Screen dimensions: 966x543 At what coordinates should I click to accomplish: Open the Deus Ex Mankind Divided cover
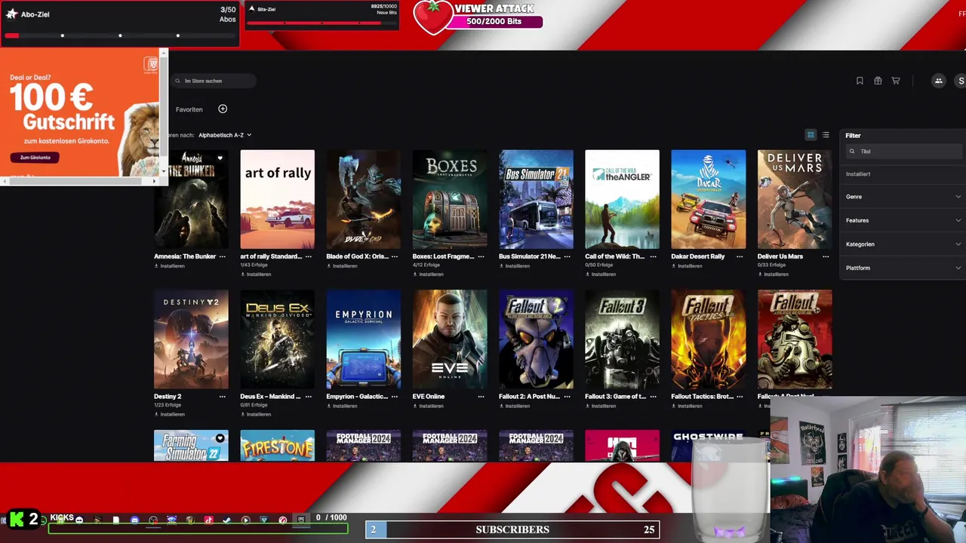tap(278, 339)
